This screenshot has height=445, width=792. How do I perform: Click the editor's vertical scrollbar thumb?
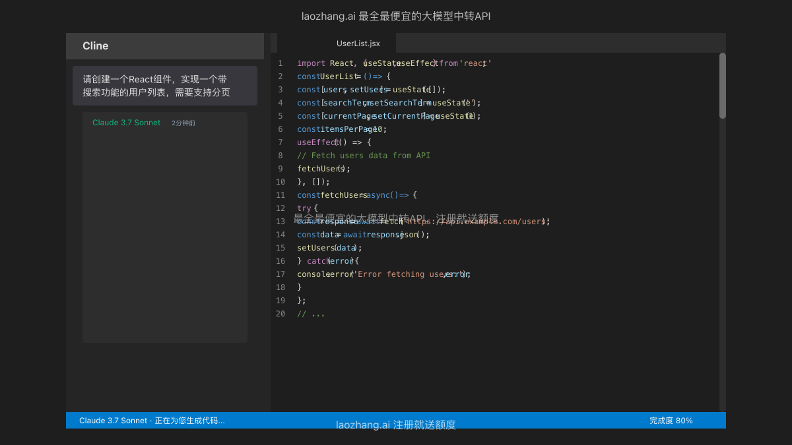722,86
